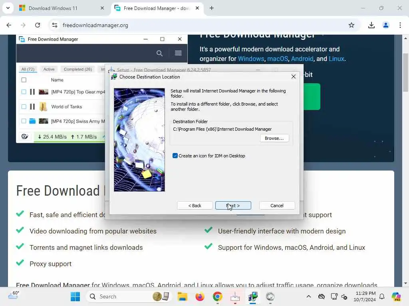Reload the current page
Viewport: 409px width, 306px height.
38,25
